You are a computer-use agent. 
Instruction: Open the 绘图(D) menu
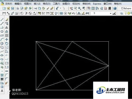point(66,4)
